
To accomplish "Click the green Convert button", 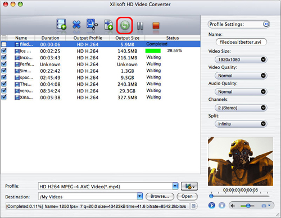I will (x=125, y=25).
